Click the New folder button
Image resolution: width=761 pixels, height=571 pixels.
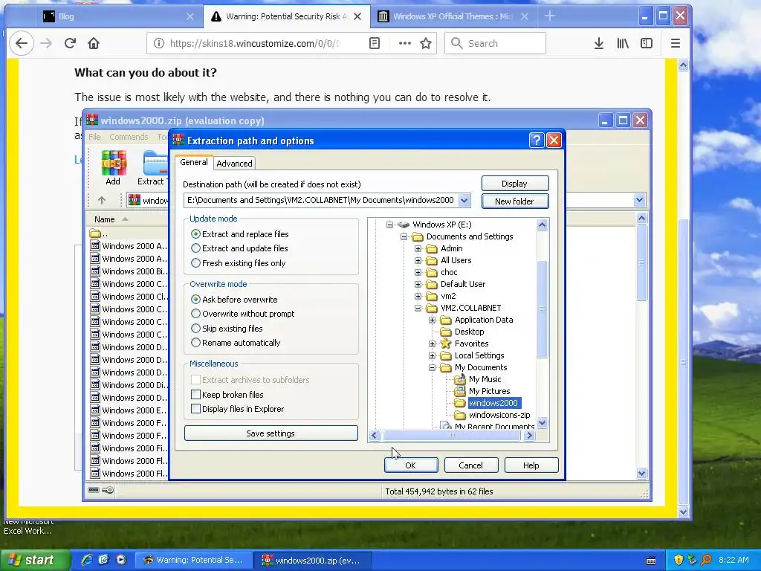point(514,201)
